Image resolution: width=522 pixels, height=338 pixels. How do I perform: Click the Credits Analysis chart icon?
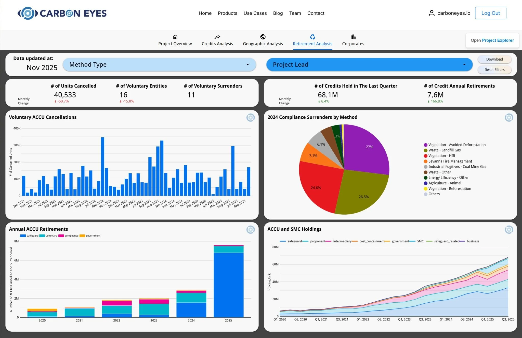(217, 37)
